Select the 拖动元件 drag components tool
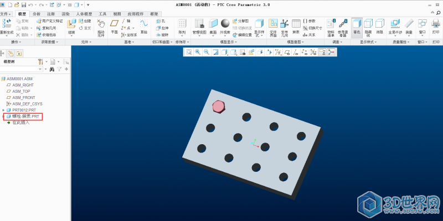Screen dimensions: 443x221 click(101, 25)
